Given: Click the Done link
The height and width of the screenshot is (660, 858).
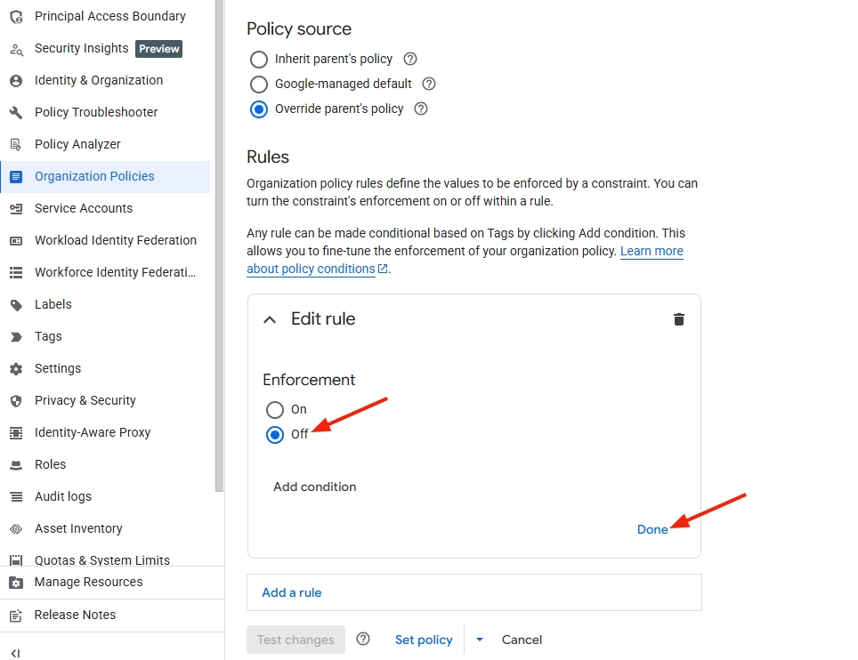Looking at the screenshot, I should 652,529.
